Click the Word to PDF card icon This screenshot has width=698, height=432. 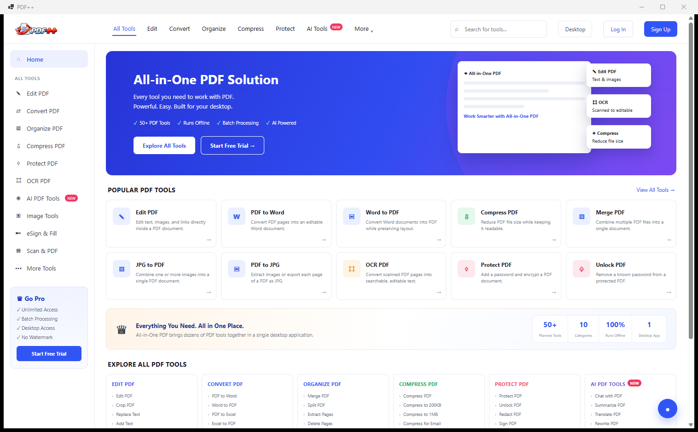pos(352,217)
